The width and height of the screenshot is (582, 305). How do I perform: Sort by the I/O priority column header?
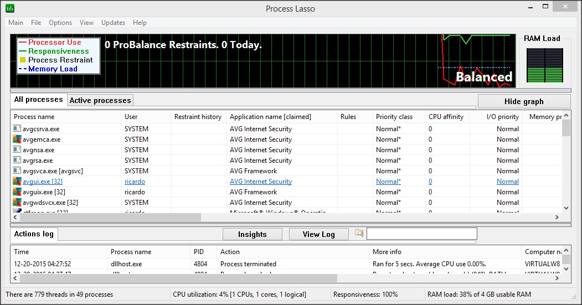[496, 116]
